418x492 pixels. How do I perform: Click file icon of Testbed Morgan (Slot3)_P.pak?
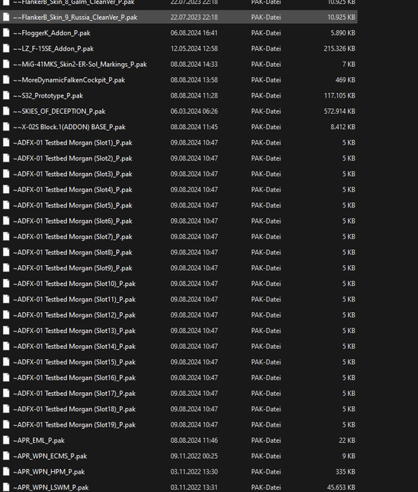click(6, 174)
